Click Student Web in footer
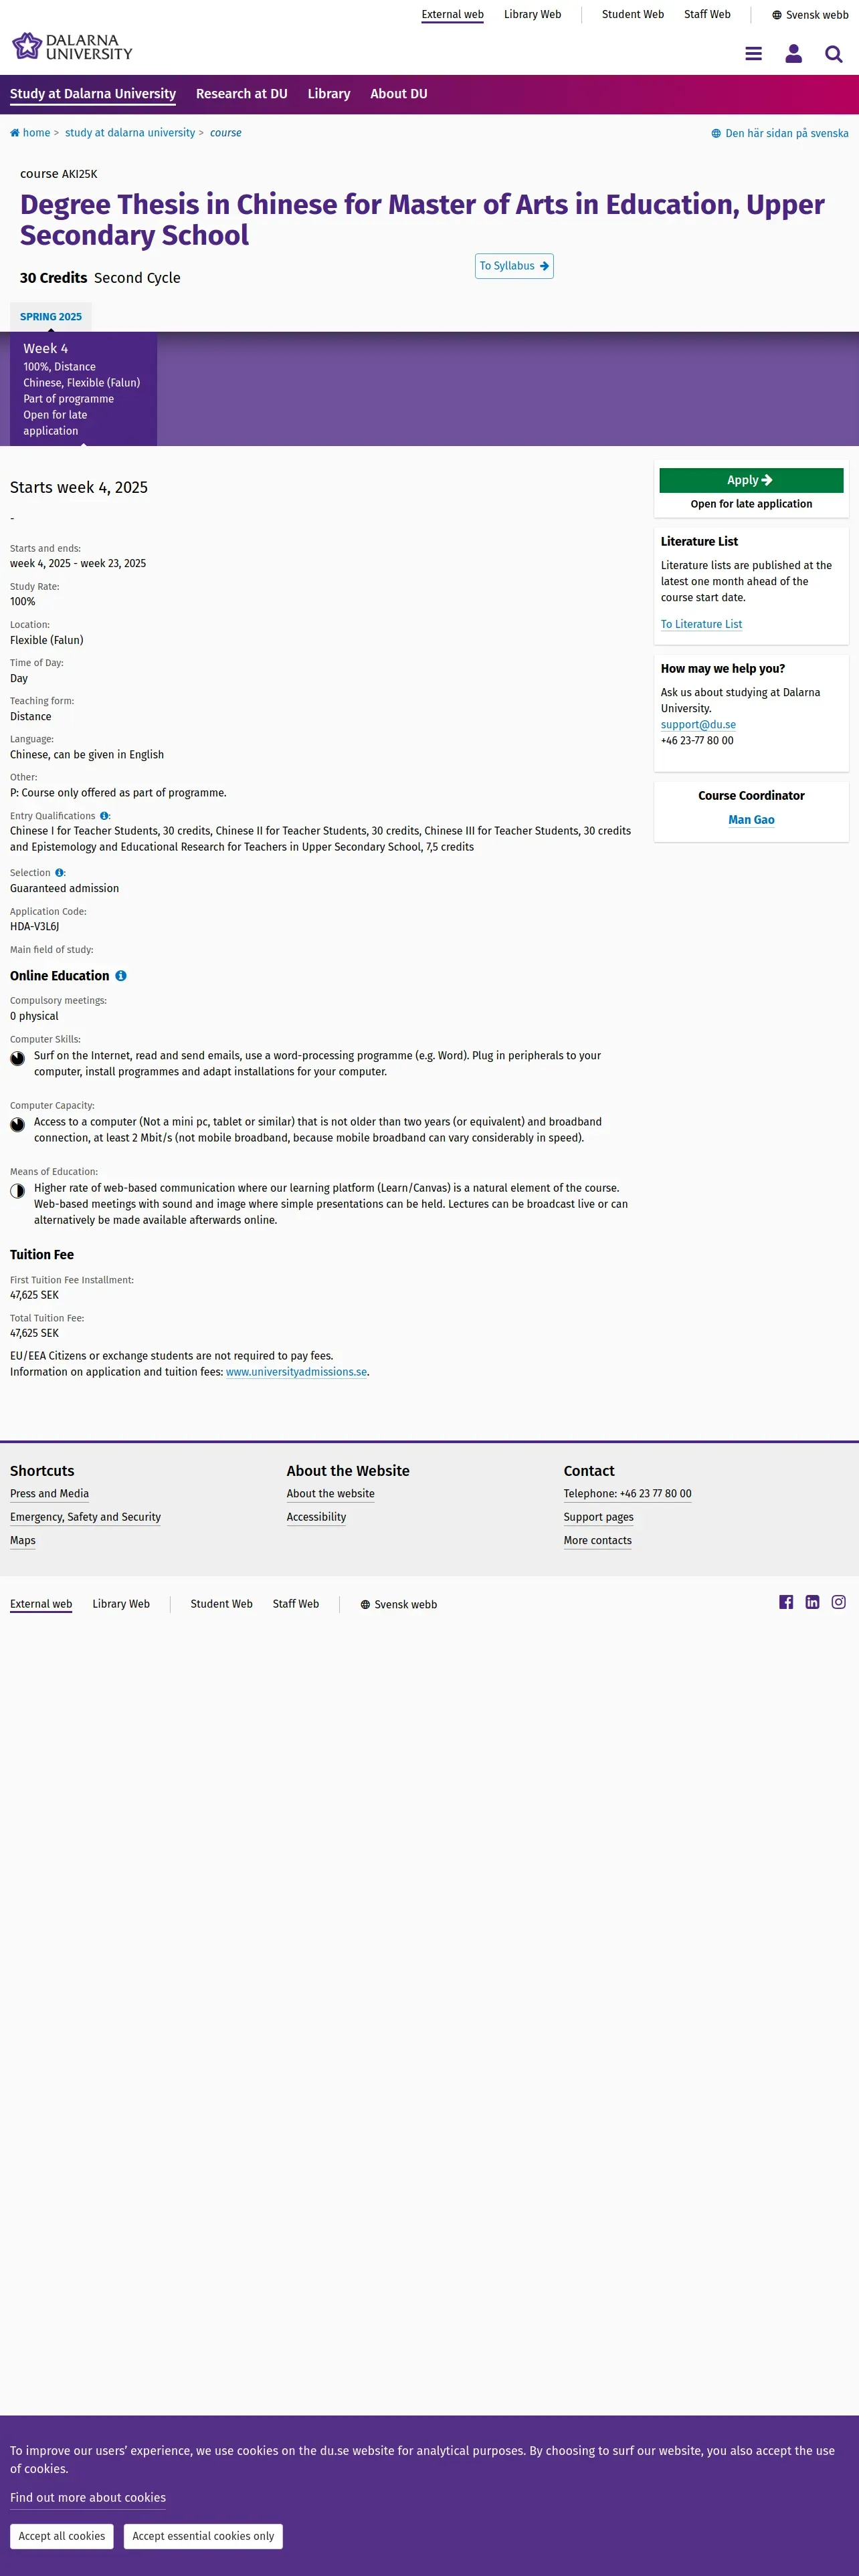This screenshot has height=2576, width=859. coord(221,1604)
